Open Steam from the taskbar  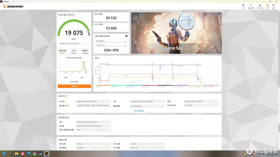click(40, 154)
